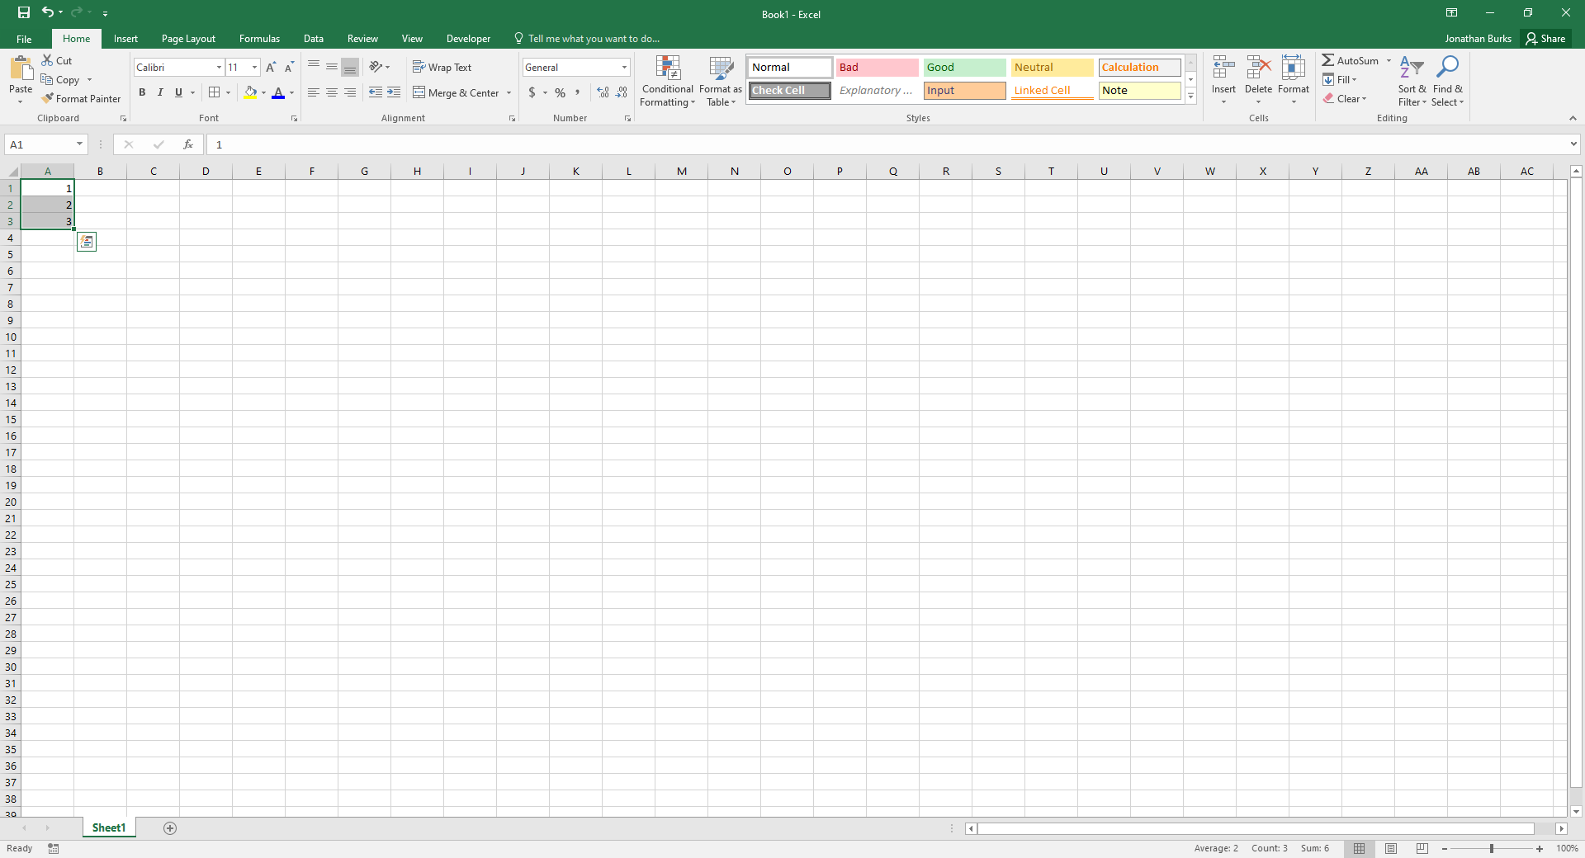Open Conditional Formatting menu

point(667,81)
